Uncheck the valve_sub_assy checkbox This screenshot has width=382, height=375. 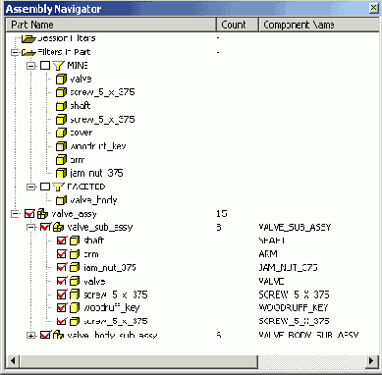point(45,227)
